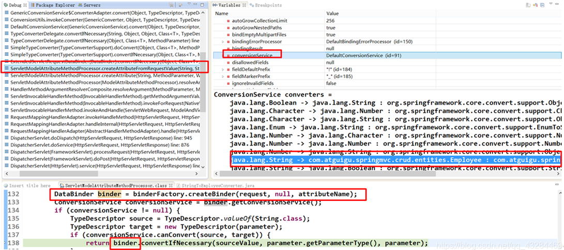Select the conversionService variable
The image size is (564, 250).
pos(252,55)
